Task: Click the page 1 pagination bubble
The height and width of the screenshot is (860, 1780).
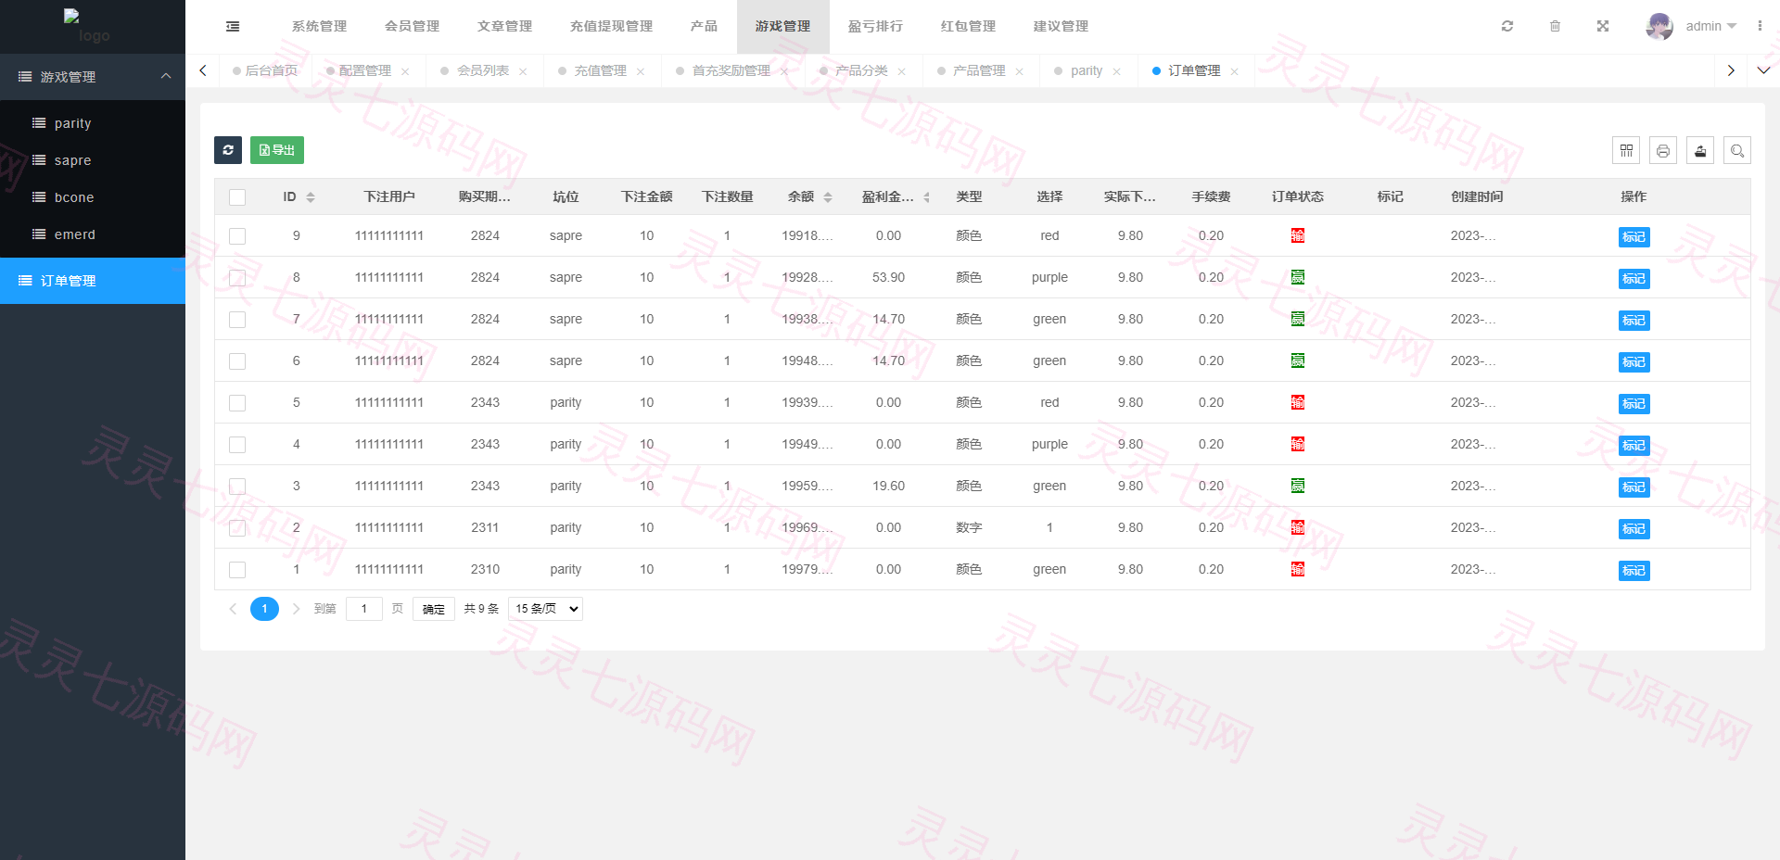Action: (264, 609)
